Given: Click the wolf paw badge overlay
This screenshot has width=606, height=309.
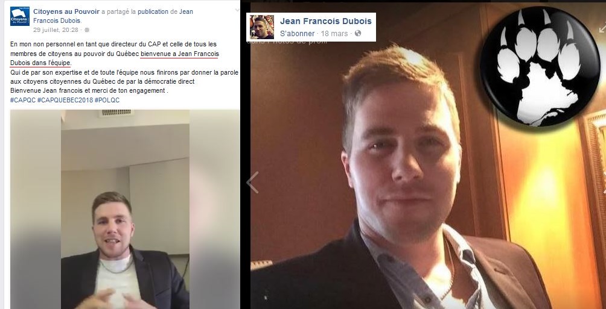Looking at the screenshot, I should click(540, 66).
